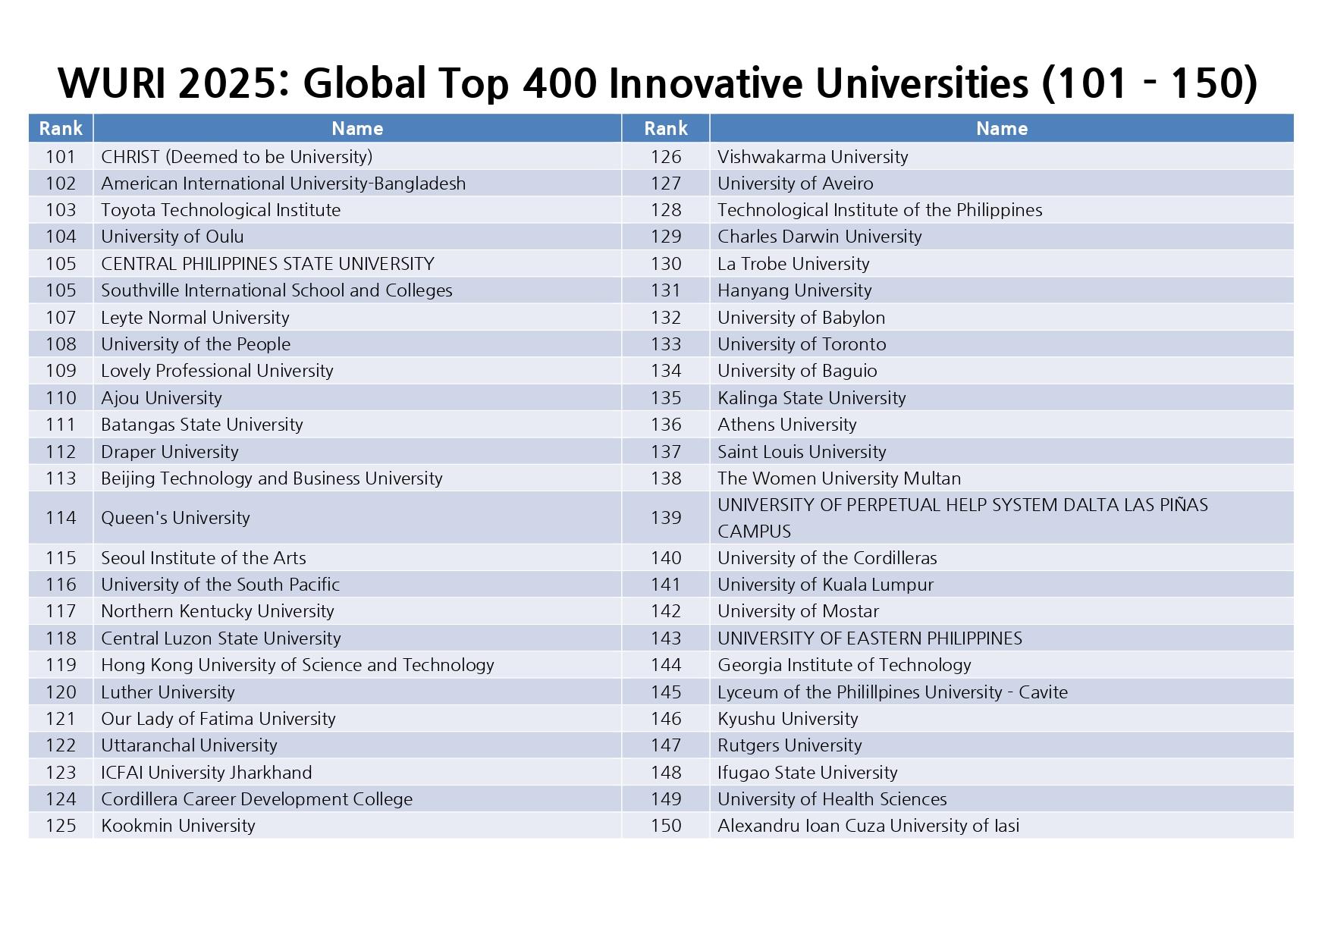Click rank number 133

pos(666,344)
